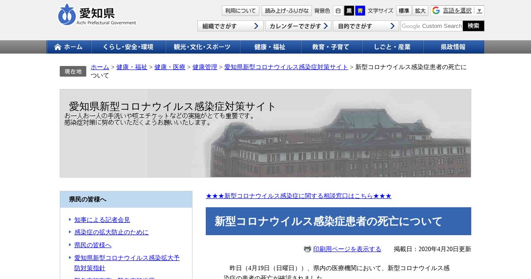Click 愛知県新型コロナウイルス感染症対策サイト breadcrumb link
This screenshot has width=531, height=279.
pos(286,67)
